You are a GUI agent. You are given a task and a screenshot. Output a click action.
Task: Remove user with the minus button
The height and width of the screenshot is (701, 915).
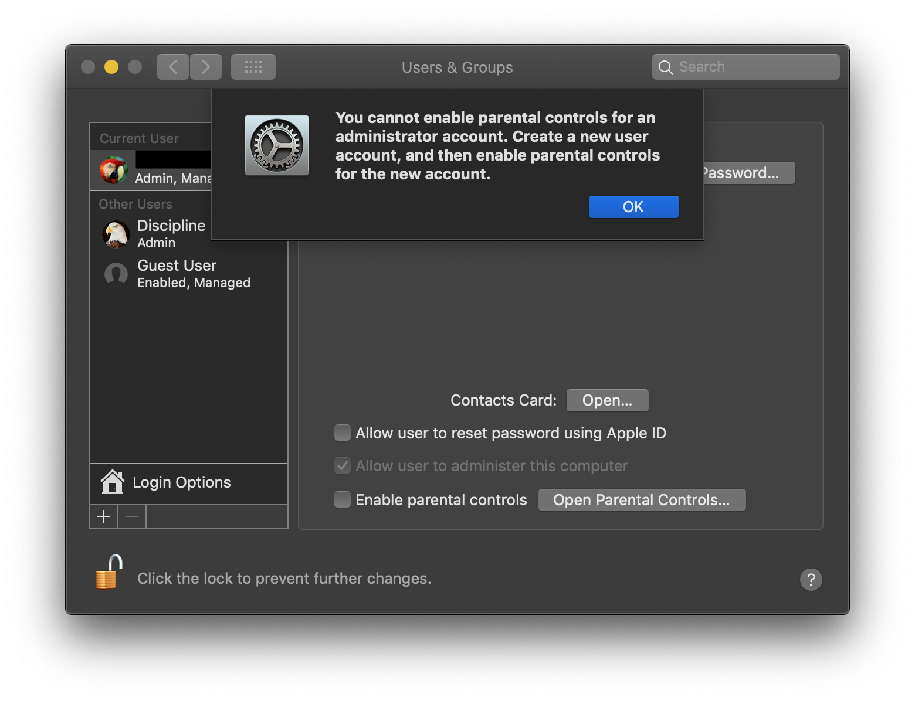pyautogui.click(x=132, y=516)
